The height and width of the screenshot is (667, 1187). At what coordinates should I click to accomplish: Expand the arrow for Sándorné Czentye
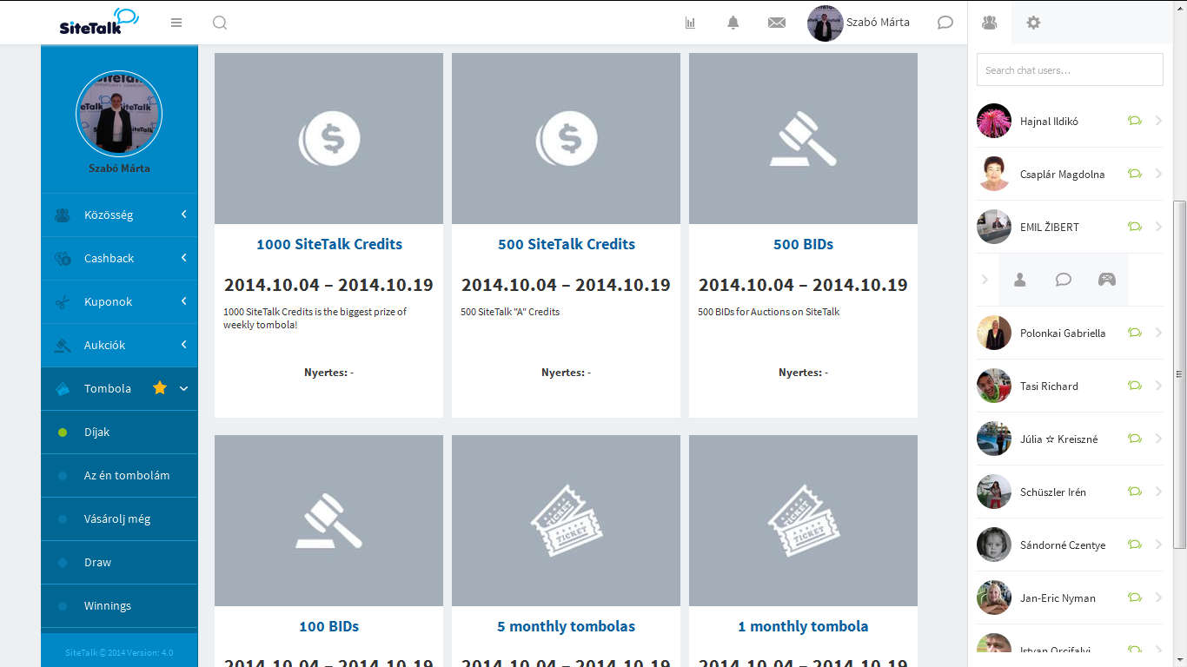pos(1159,545)
